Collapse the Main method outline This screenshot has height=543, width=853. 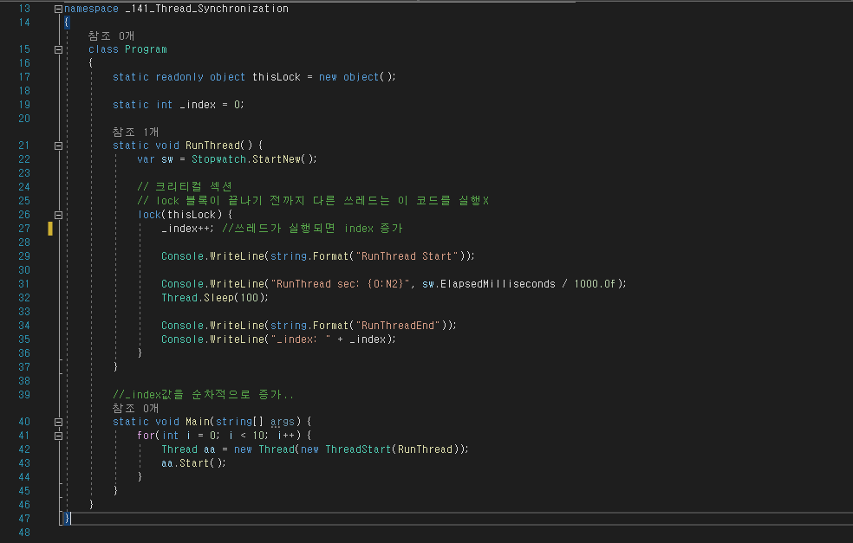click(x=58, y=422)
